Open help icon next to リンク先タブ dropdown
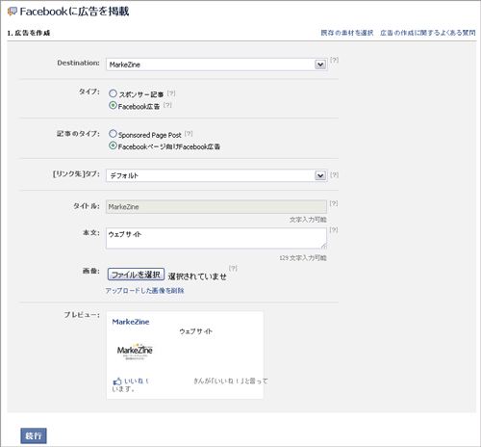 coord(334,174)
